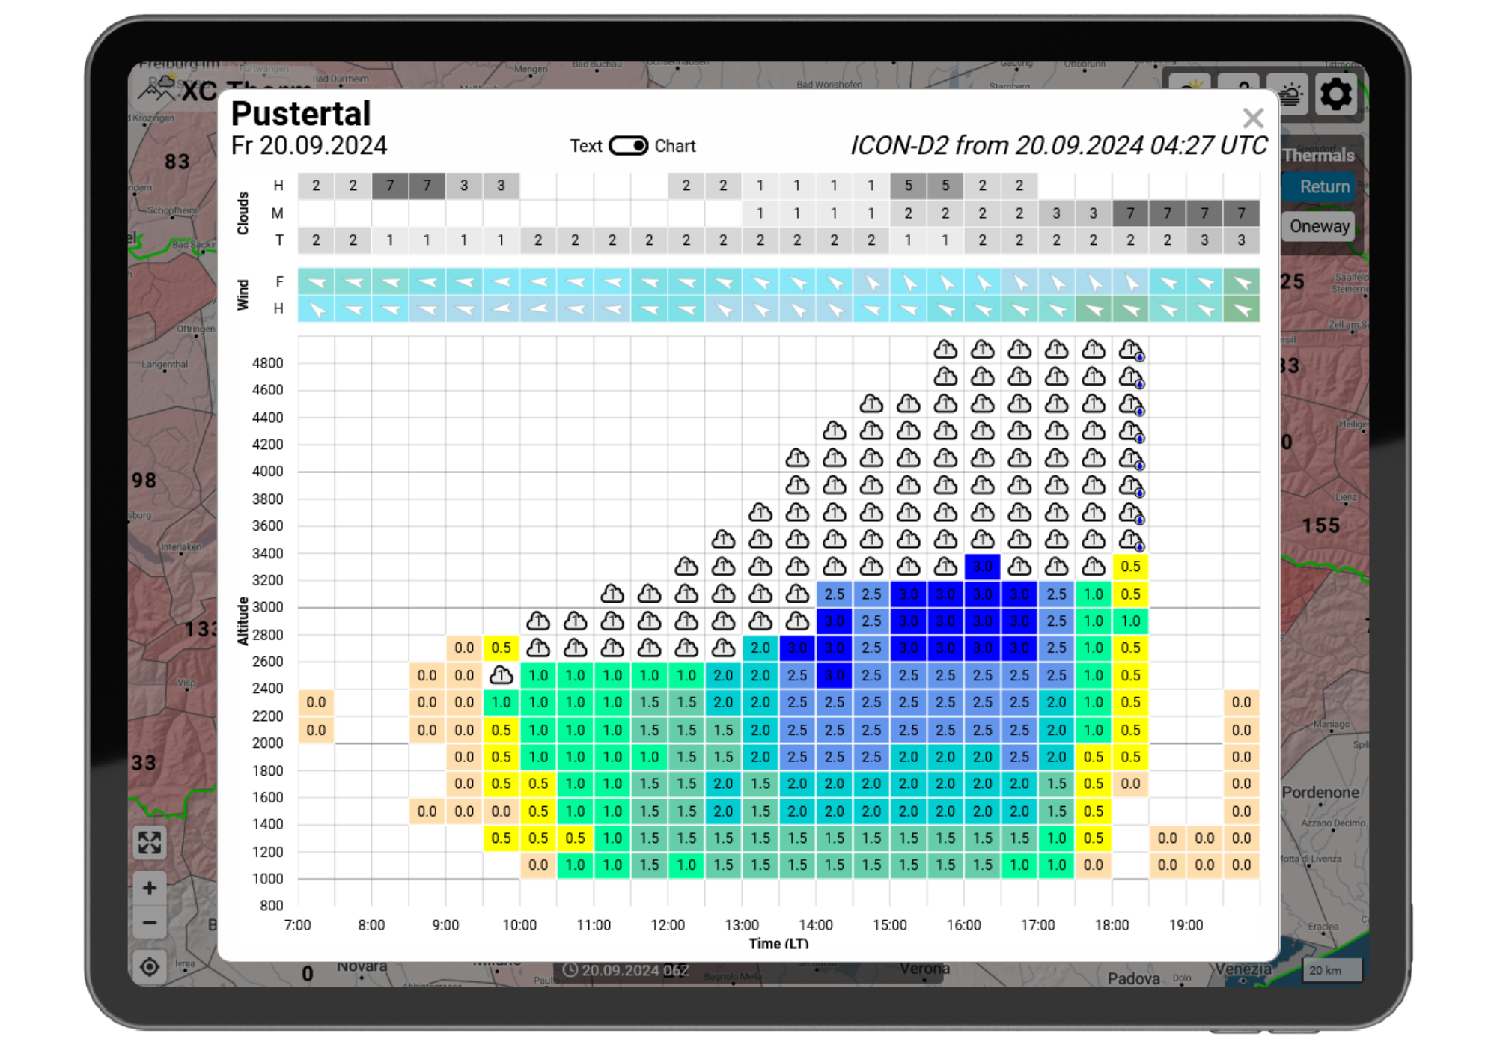Click the last wind arrow in row F

pyautogui.click(x=1241, y=282)
